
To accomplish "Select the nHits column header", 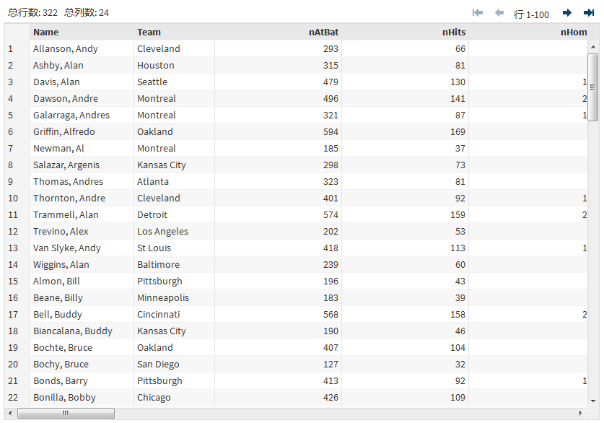I will coord(454,32).
